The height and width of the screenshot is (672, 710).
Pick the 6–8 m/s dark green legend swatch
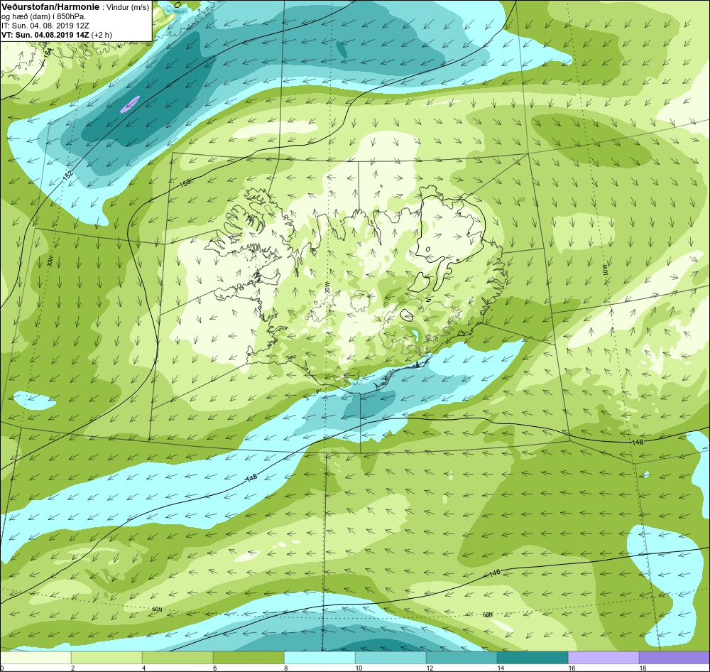(248, 657)
